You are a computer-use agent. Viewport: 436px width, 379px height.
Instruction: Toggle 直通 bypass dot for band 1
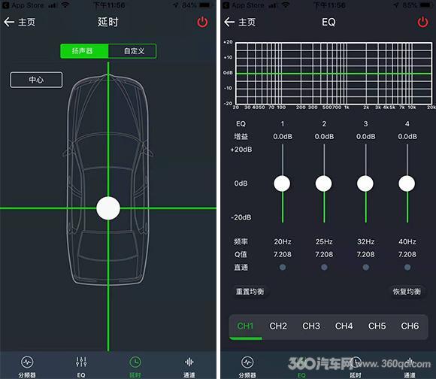point(283,267)
